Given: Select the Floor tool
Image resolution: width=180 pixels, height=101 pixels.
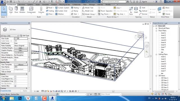Looking at the screenshot, I should [x=50, y=14].
